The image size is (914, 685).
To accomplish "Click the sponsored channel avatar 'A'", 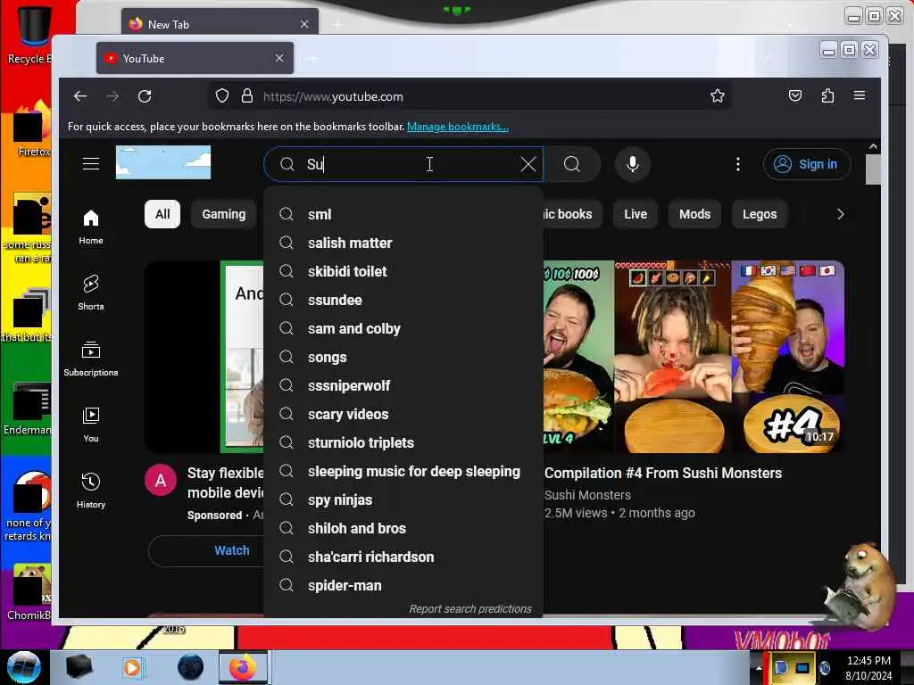I will pyautogui.click(x=161, y=481).
